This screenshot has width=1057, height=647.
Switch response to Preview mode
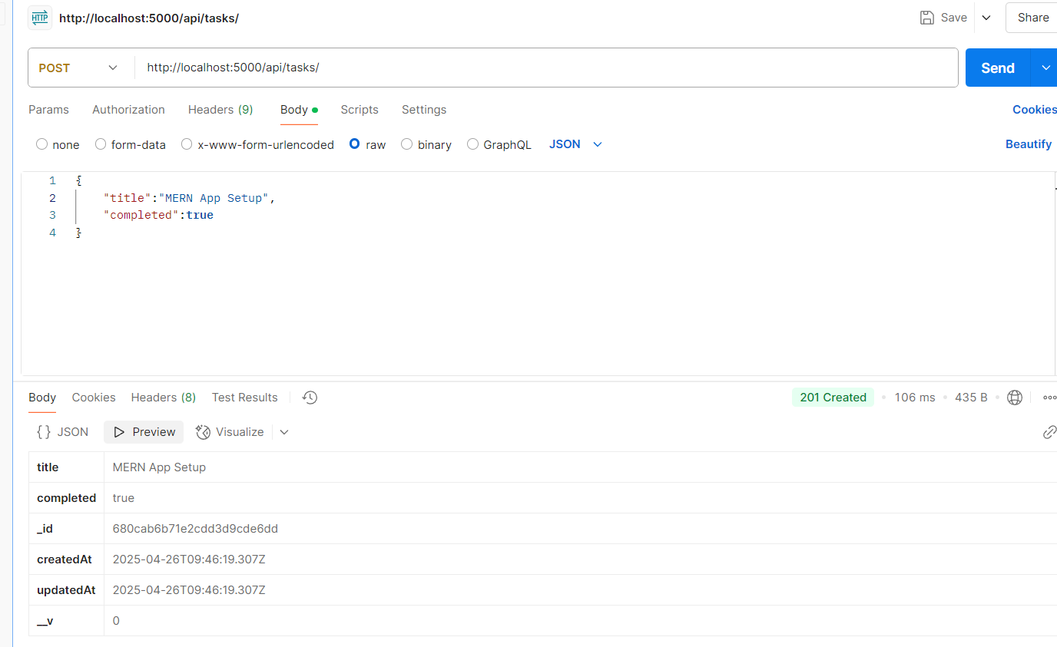(x=143, y=431)
